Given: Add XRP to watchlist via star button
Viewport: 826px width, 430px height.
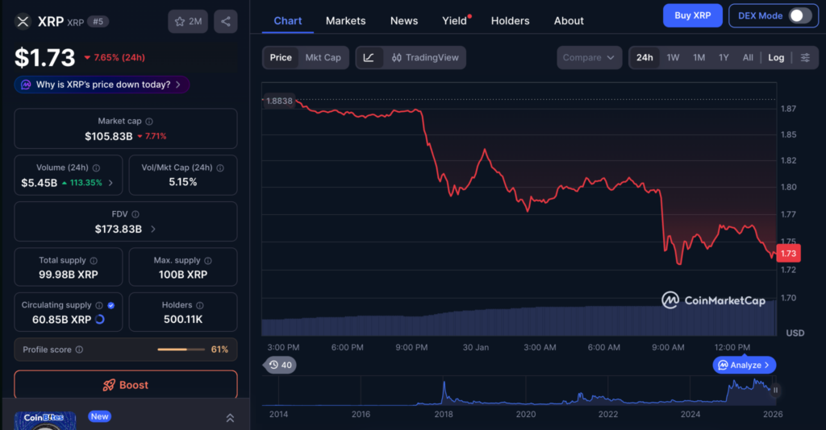Looking at the screenshot, I should [x=187, y=22].
